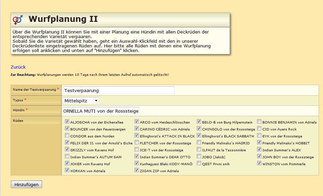Toggle the FLETCHER von der Rosssteige checkbox
Viewport: 323px width, 196px height.
pos(136,143)
